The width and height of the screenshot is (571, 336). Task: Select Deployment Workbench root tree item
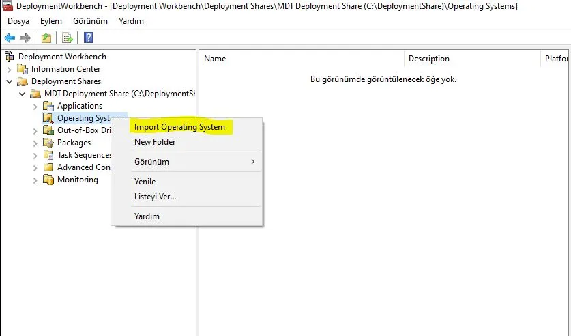(62, 57)
